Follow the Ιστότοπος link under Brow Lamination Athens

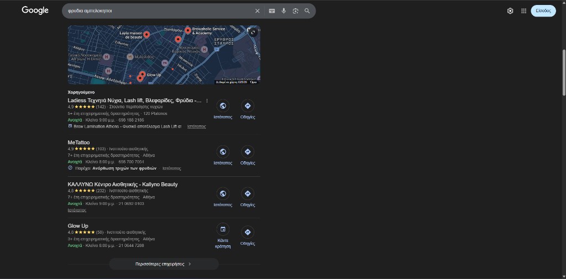click(196, 127)
